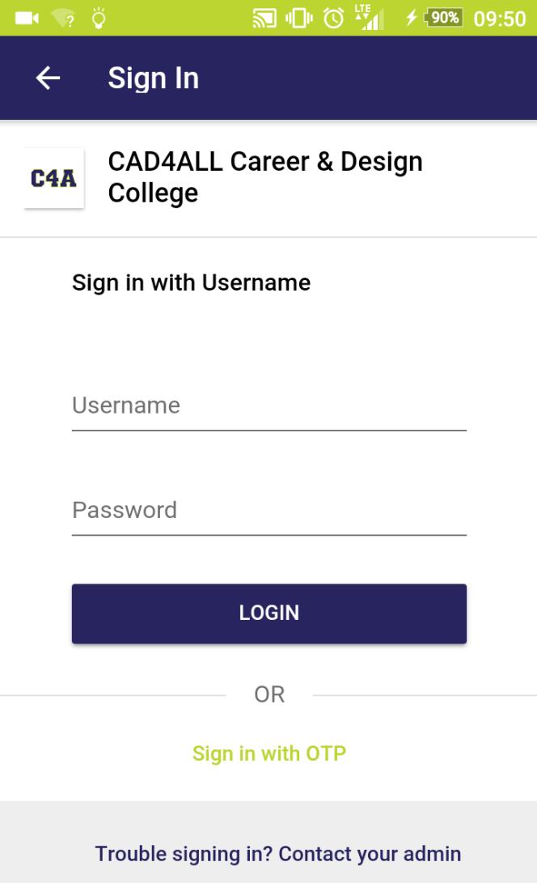Tap the cast screen status icon
537x883 pixels.
264,19
